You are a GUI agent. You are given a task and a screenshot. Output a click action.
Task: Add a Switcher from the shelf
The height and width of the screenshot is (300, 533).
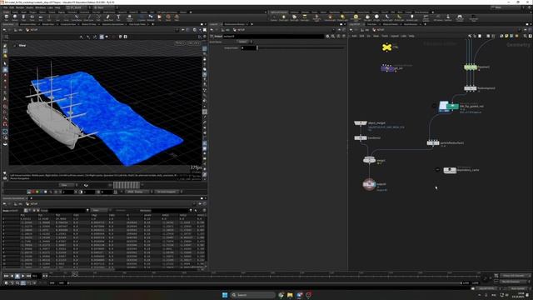tap(448, 17)
